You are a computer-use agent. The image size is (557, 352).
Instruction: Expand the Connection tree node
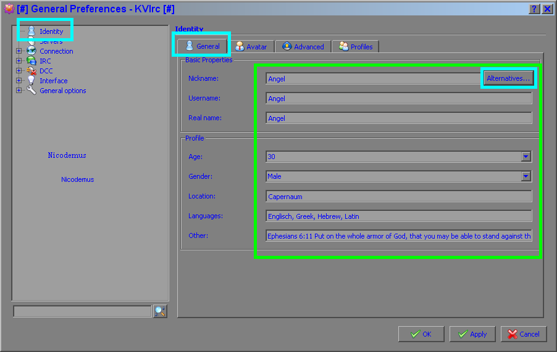click(x=19, y=51)
